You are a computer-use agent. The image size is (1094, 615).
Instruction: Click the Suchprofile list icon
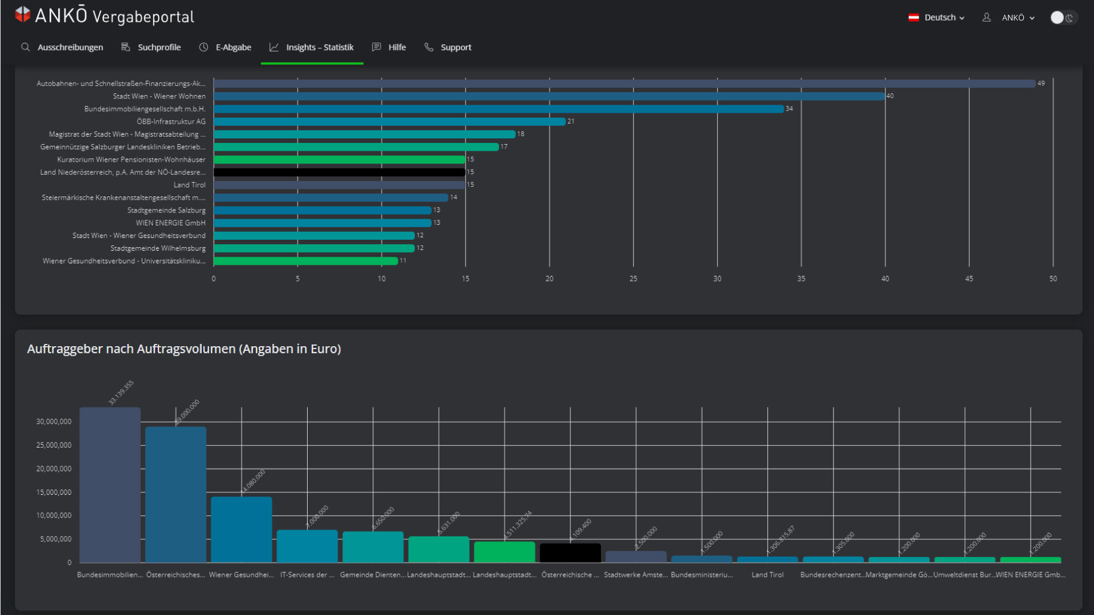pyautogui.click(x=125, y=47)
